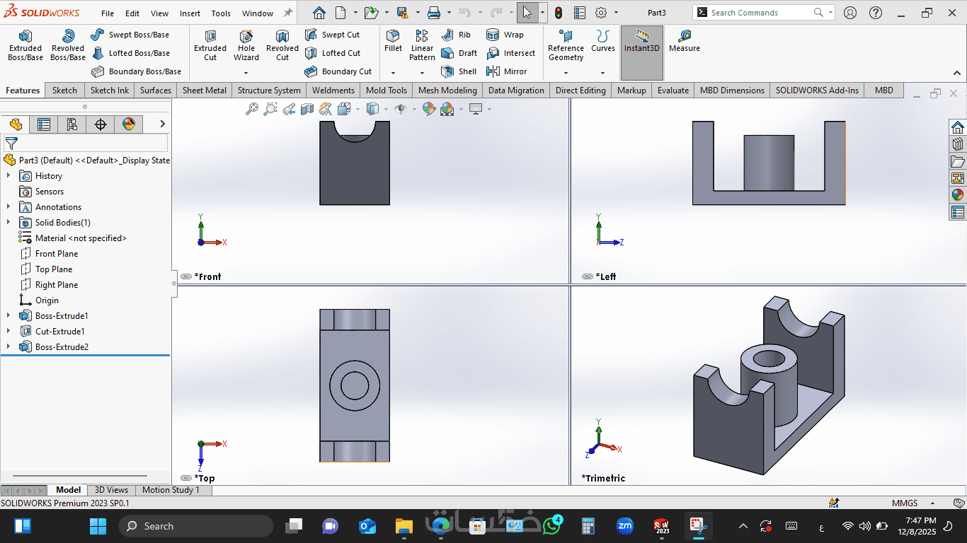Toggle the Instant3D mode button
This screenshot has width=967, height=543.
641,42
